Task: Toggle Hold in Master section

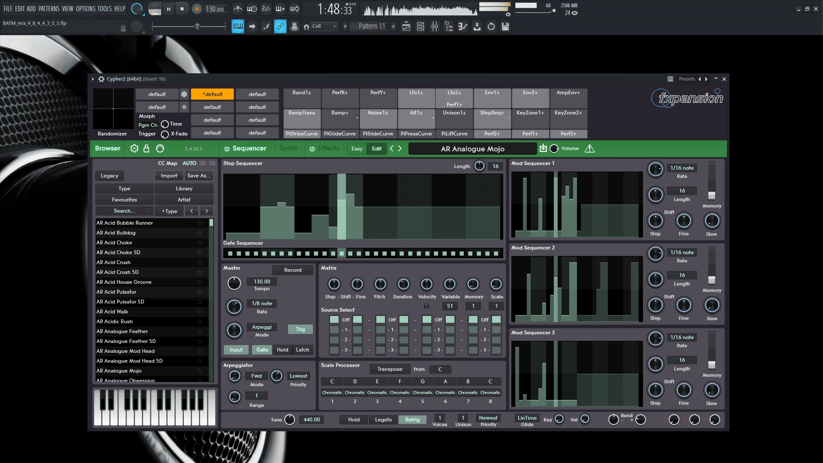Action: [x=282, y=350]
